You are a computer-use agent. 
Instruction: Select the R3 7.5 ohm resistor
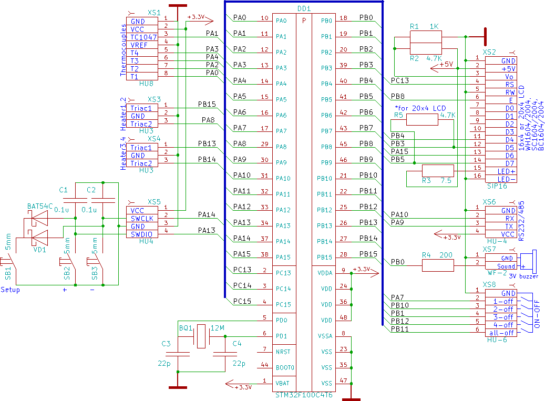click(x=438, y=171)
